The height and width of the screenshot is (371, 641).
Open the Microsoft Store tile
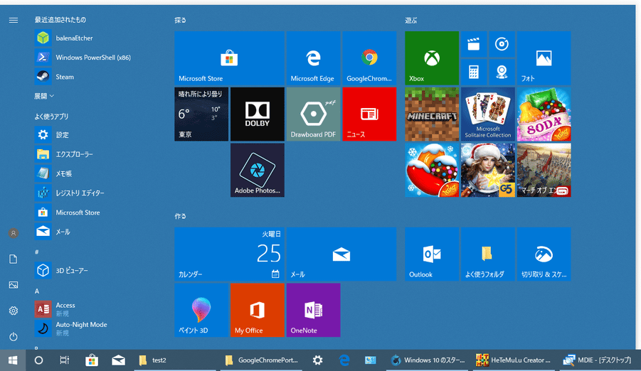[x=229, y=58]
